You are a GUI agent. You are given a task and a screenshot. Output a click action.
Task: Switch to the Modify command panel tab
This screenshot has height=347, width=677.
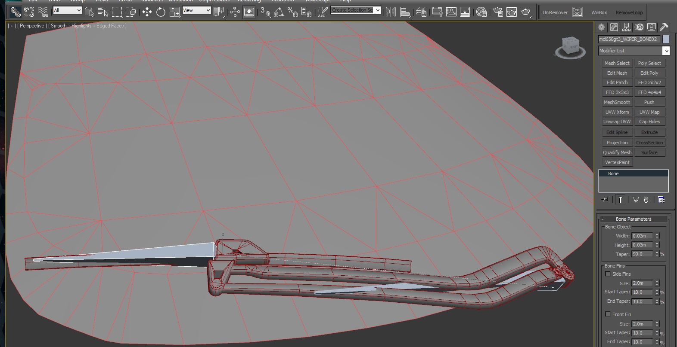614,27
